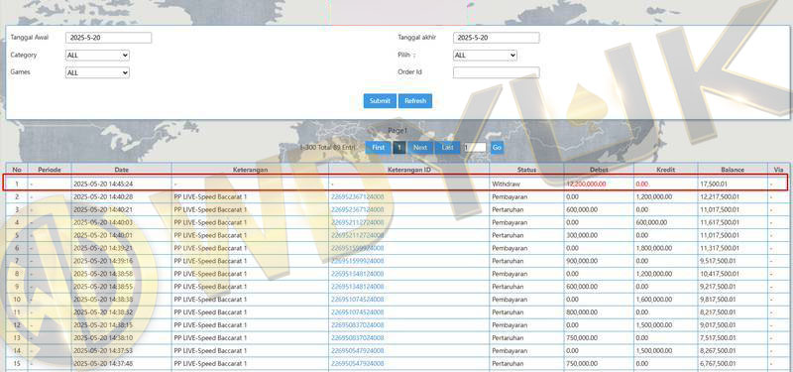The height and width of the screenshot is (372, 793).
Task: Click the Next page button
Action: [419, 147]
